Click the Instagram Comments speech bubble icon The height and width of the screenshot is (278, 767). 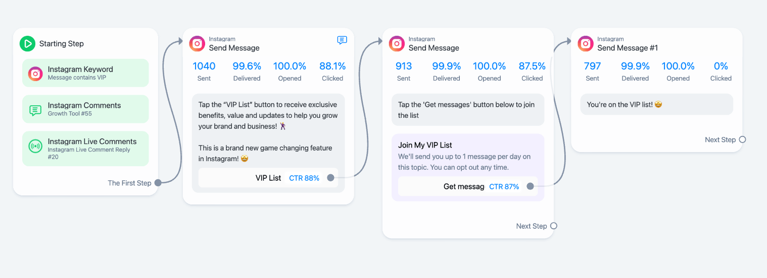click(35, 110)
